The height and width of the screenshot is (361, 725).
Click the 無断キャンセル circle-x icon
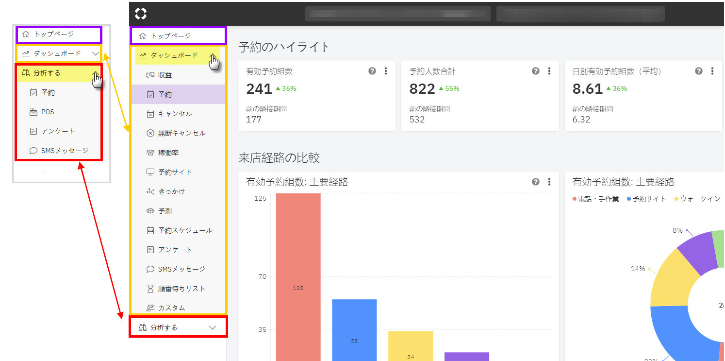[150, 133]
